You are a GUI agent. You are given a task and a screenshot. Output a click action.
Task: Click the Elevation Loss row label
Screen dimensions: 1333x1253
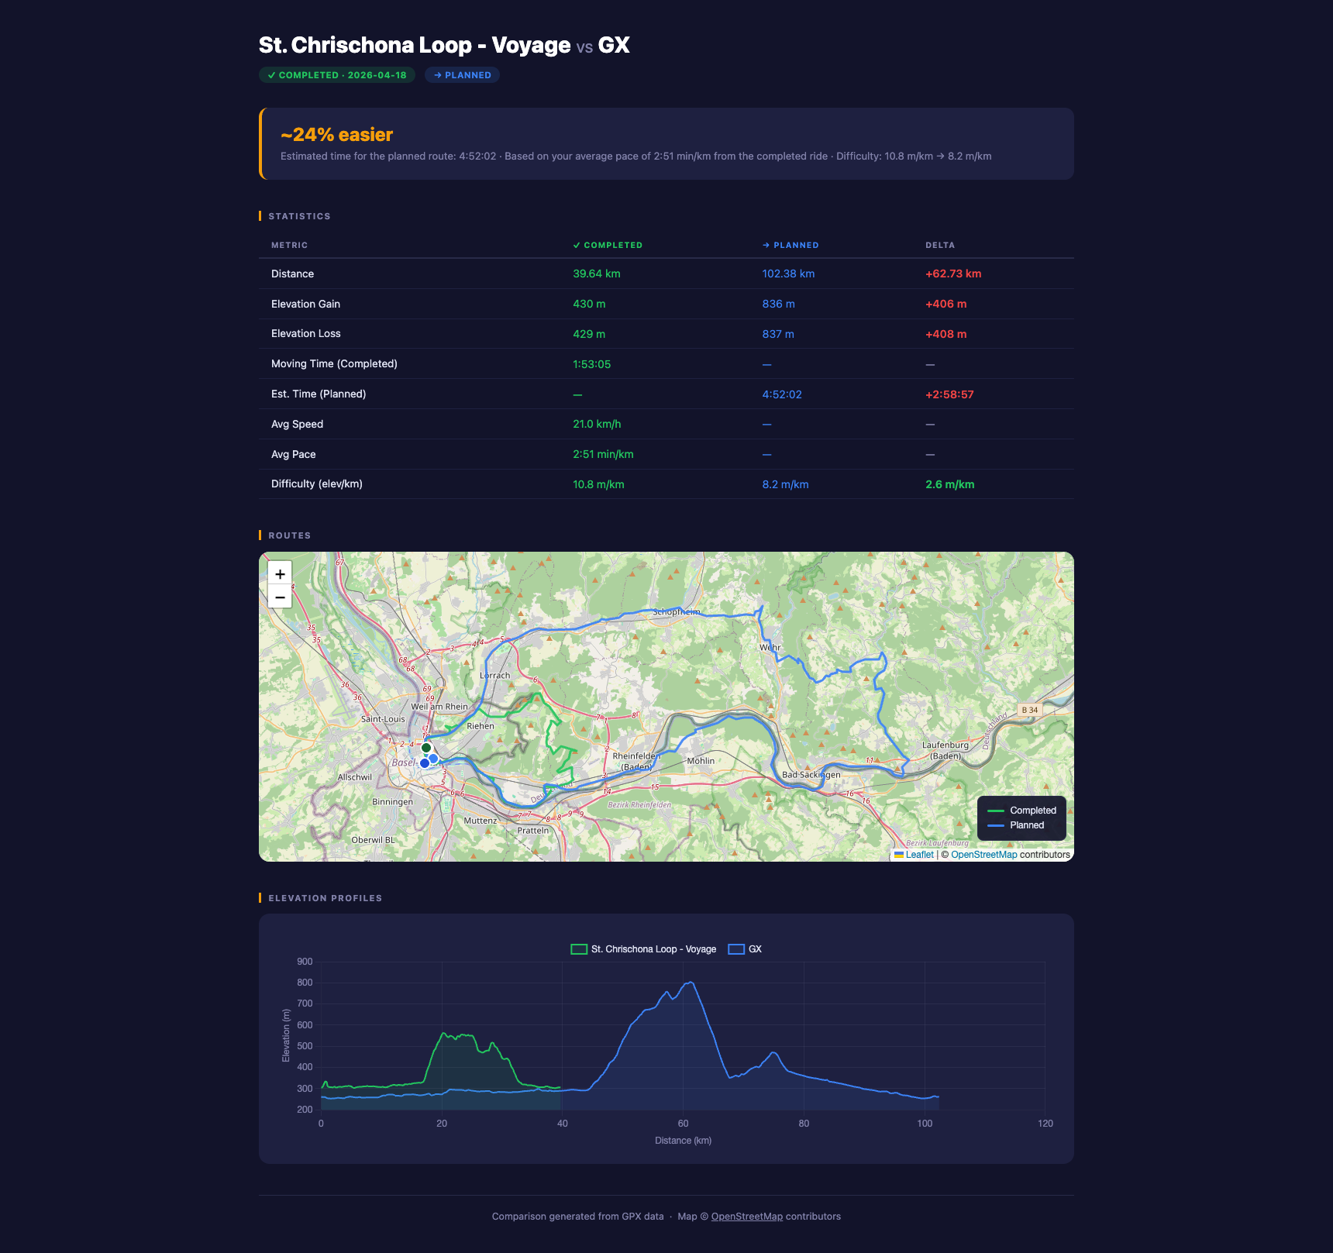(305, 333)
